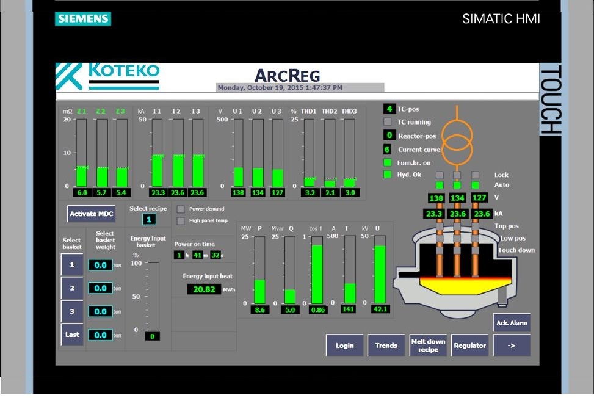Open the Trends screen
594x398 pixels.
click(386, 346)
